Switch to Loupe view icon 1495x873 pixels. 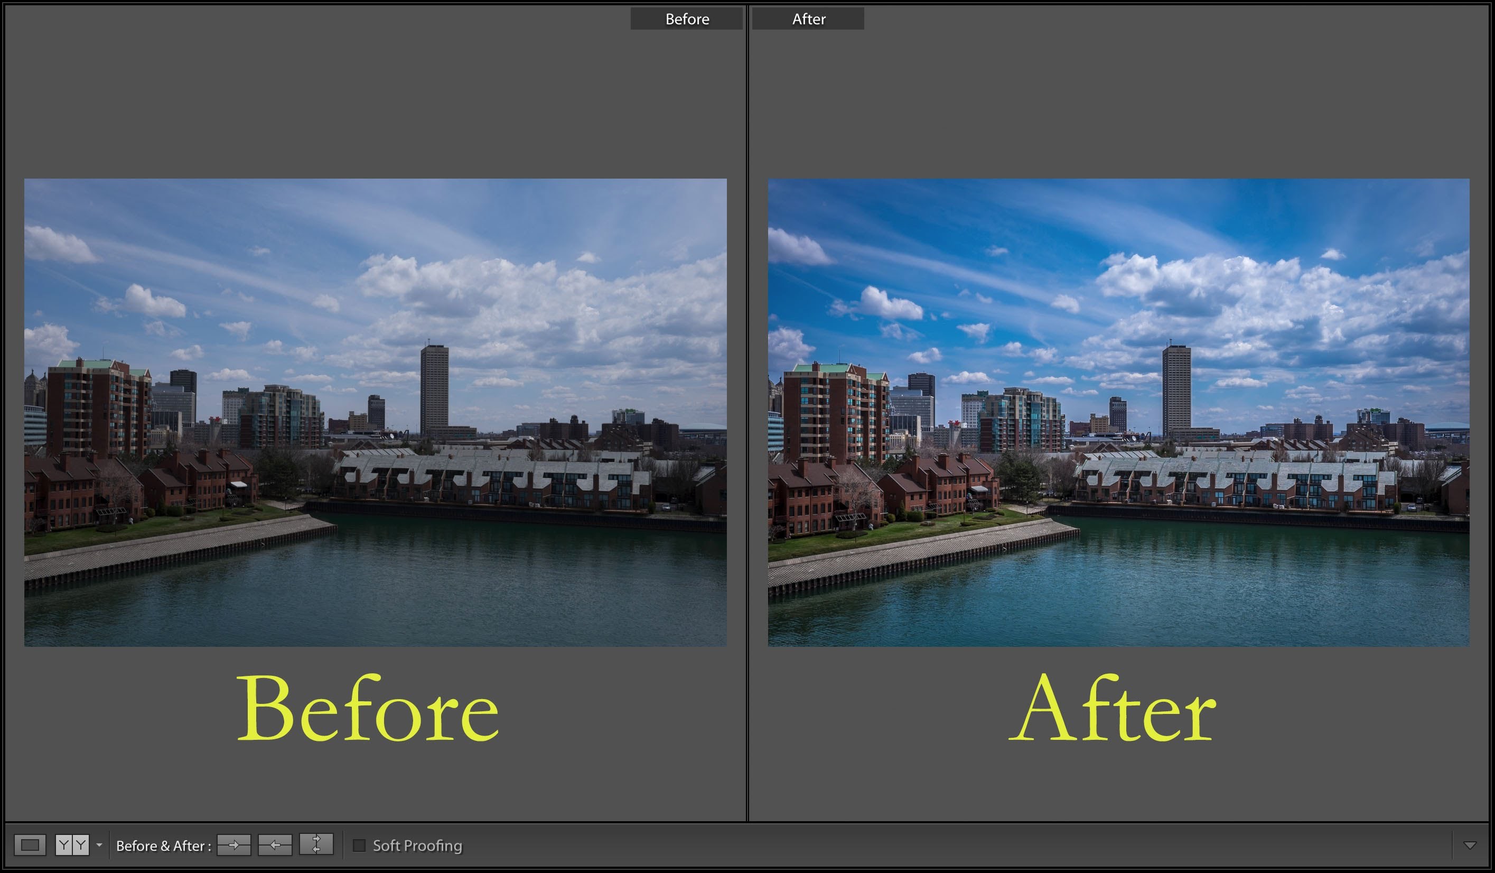click(30, 844)
